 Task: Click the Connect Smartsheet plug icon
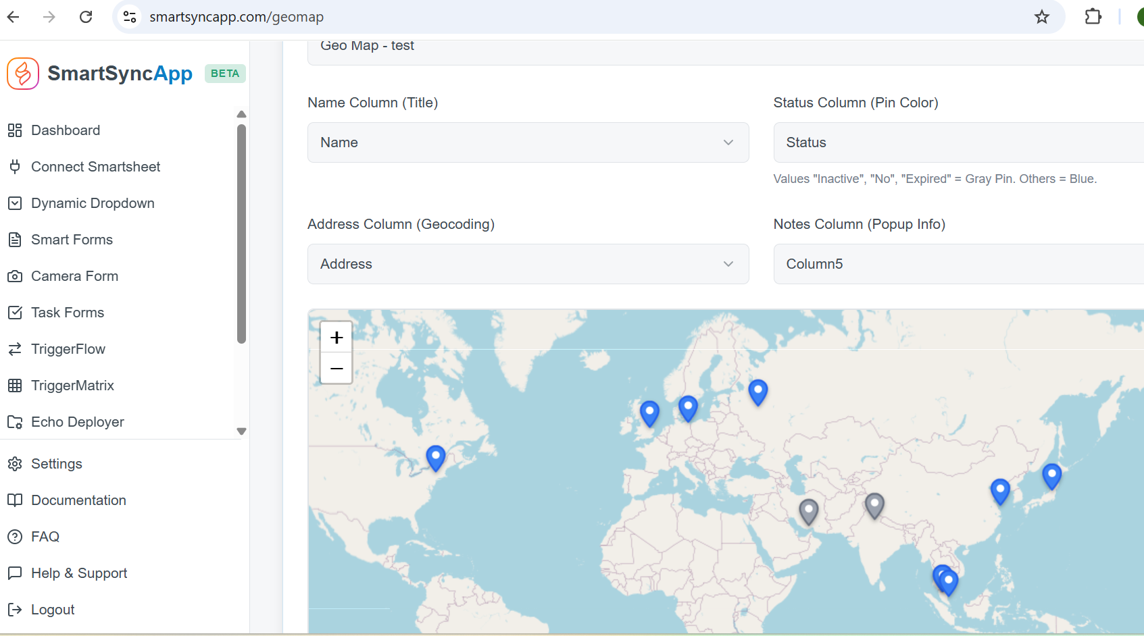pyautogui.click(x=15, y=167)
